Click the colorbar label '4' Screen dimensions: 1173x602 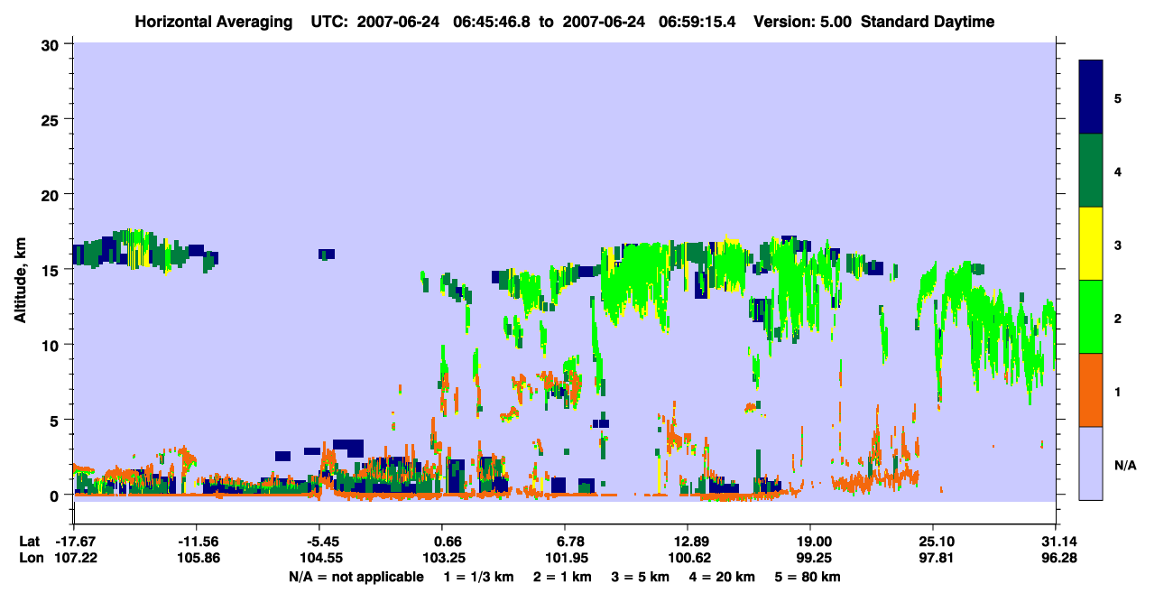[x=1118, y=171]
